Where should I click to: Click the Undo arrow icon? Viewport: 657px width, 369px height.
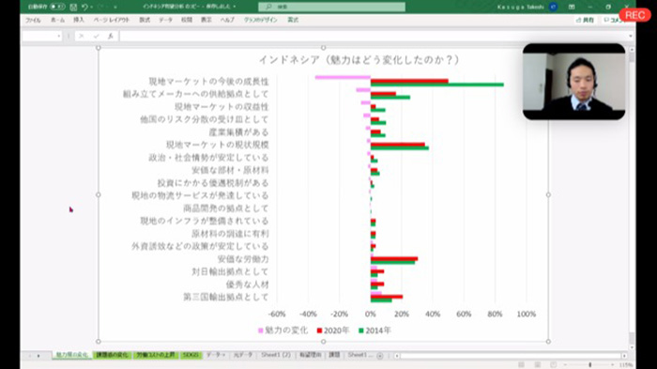click(84, 7)
